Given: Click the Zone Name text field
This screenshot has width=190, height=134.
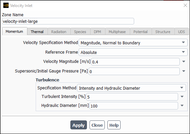Looking at the screenshot, I should click(68, 21).
